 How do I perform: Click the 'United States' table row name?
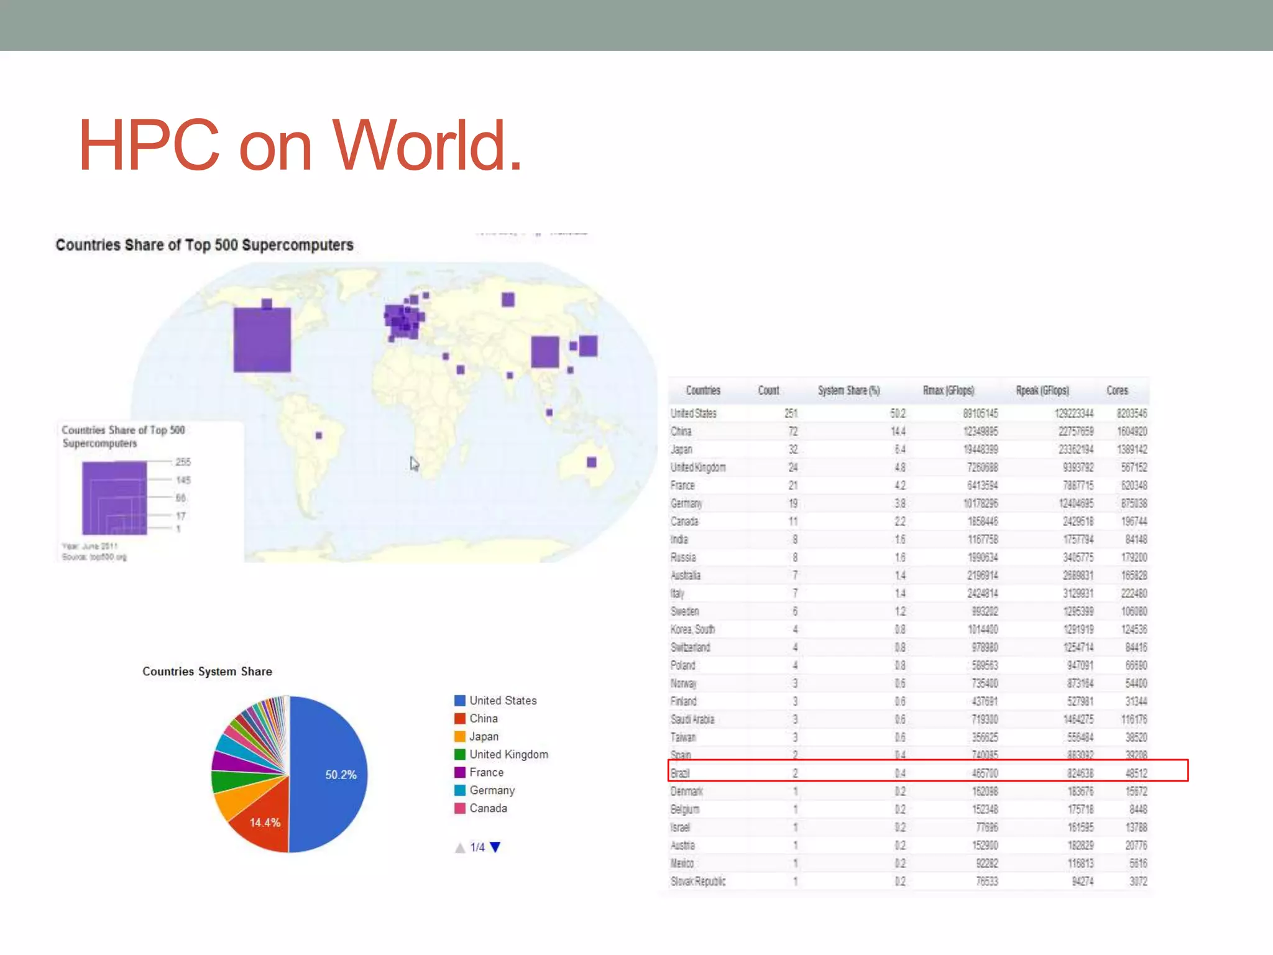tap(694, 413)
